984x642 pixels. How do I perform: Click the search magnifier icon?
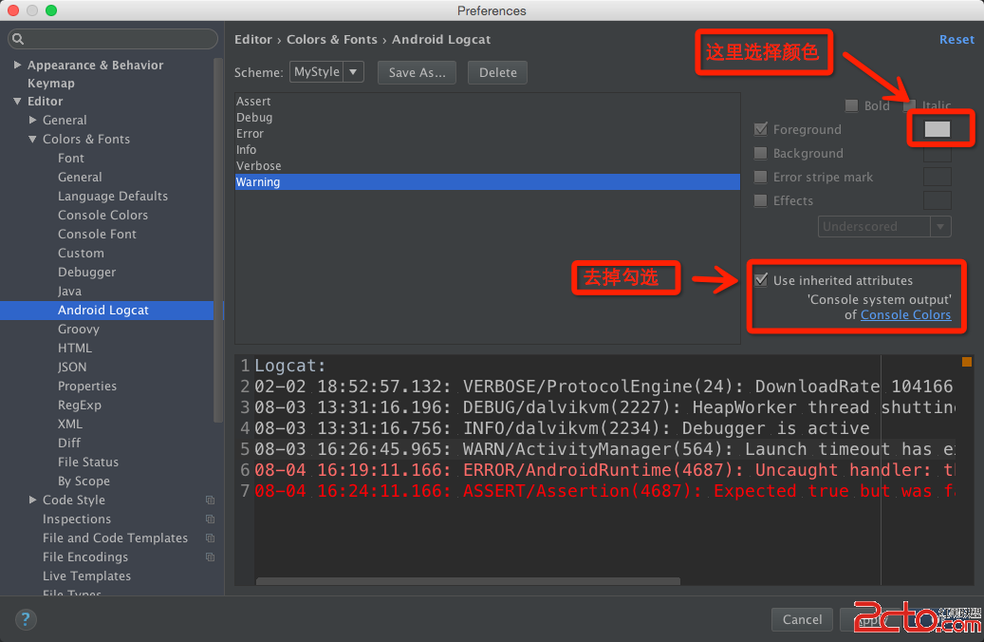(x=18, y=39)
